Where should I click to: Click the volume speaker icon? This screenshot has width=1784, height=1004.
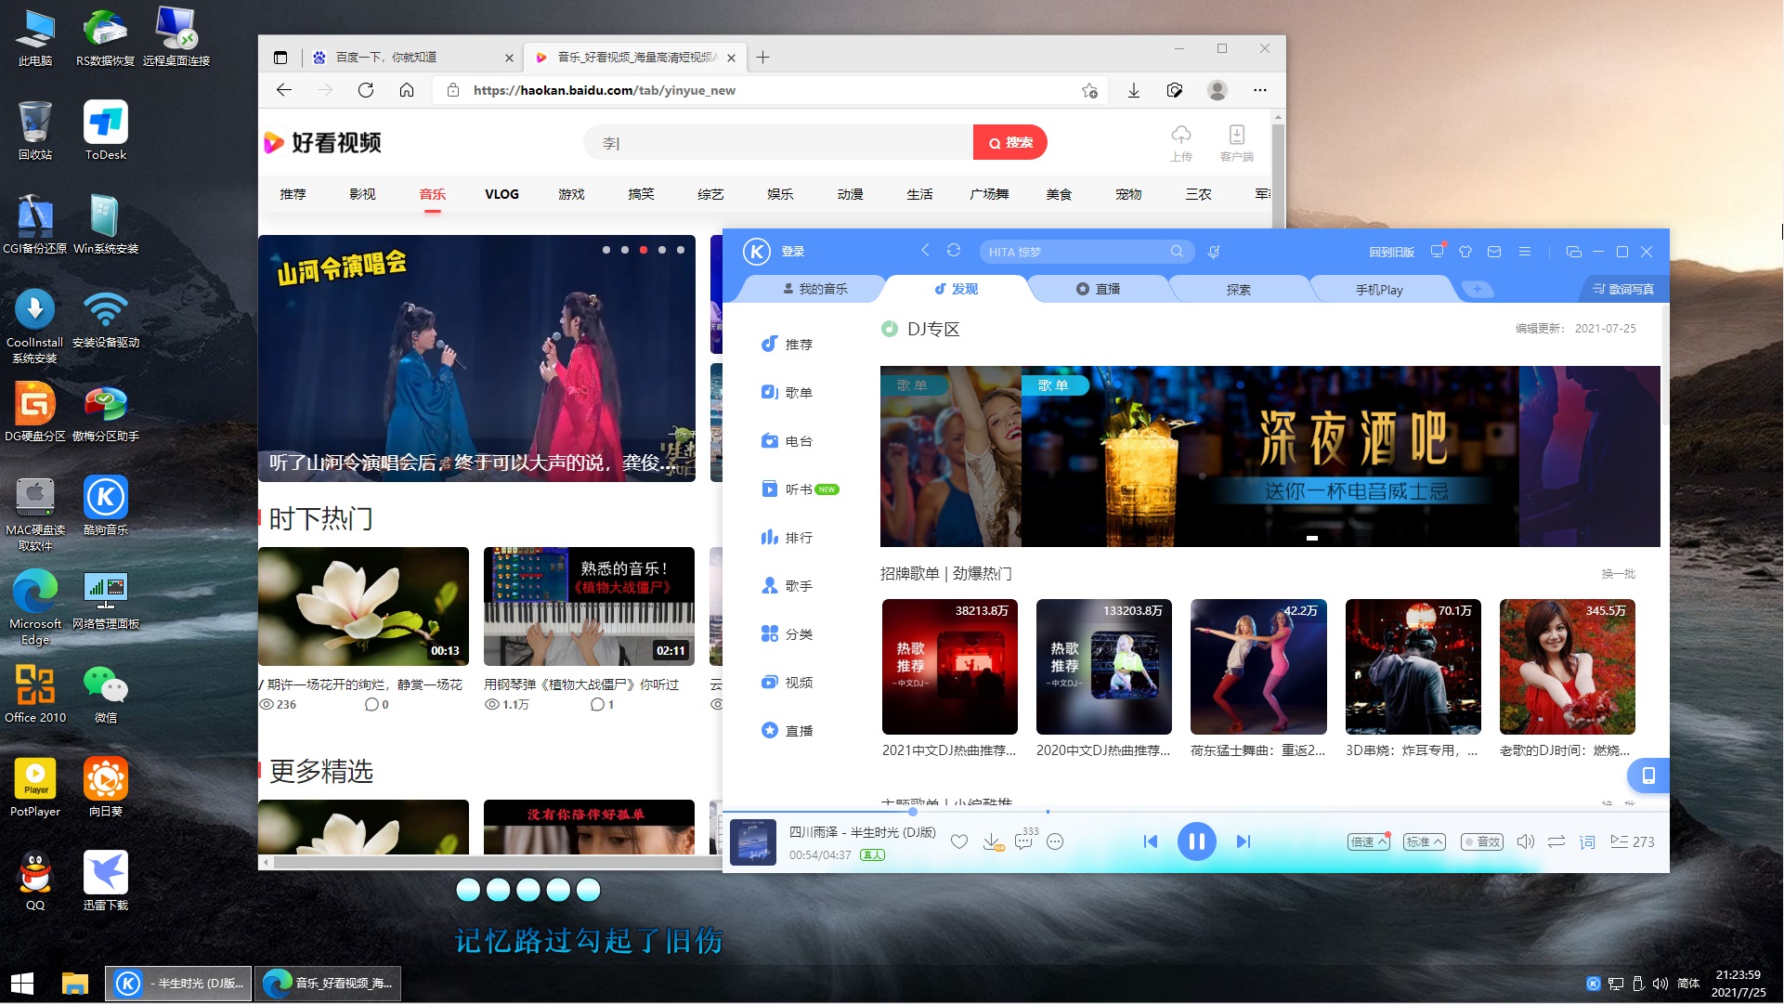[x=1525, y=841]
